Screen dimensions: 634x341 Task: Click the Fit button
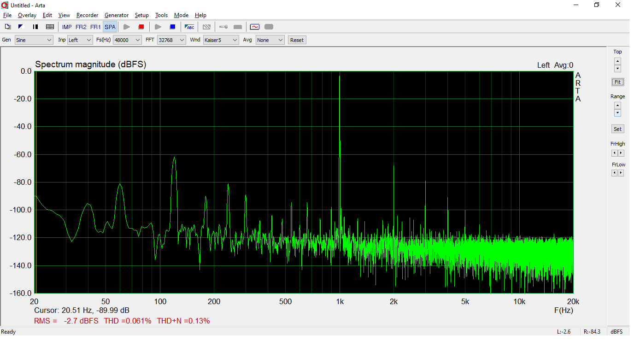tap(617, 82)
